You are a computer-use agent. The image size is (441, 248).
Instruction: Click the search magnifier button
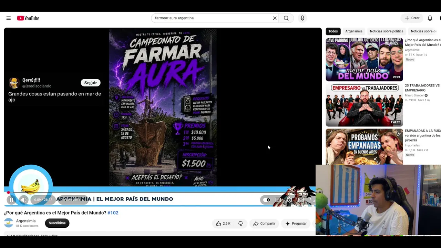click(286, 18)
